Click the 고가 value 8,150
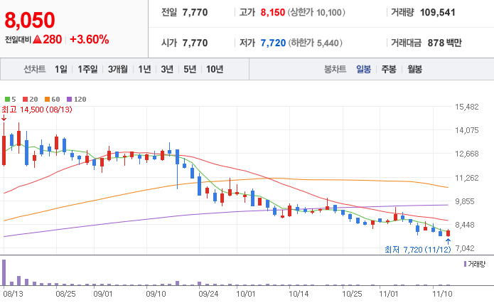Viewport: 494px width, 308px height. (x=272, y=13)
